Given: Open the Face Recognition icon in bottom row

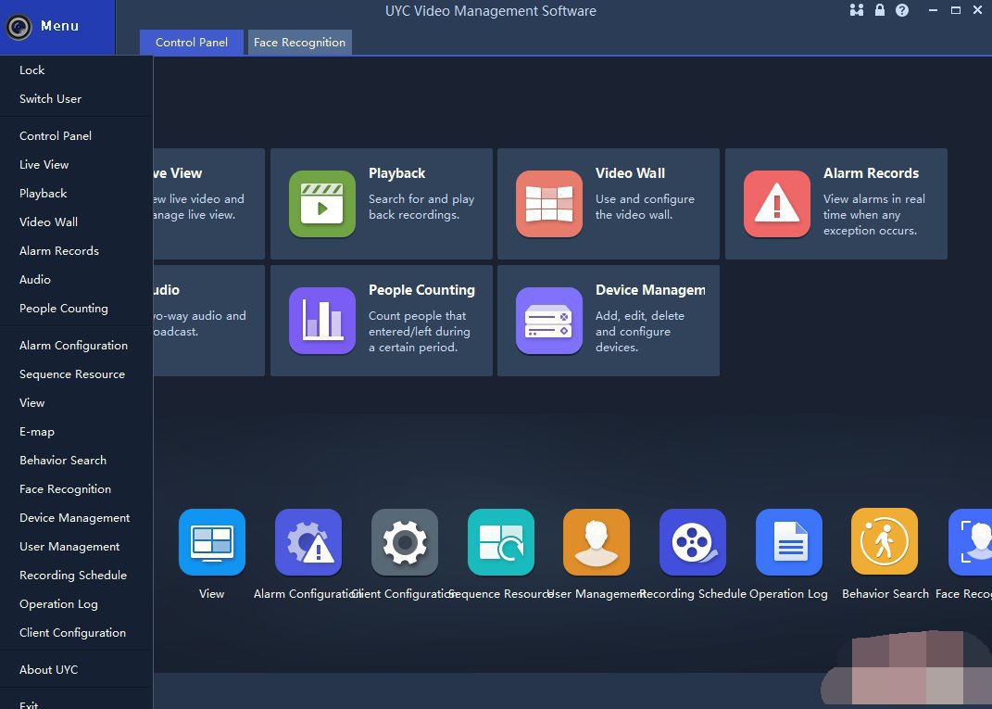Looking at the screenshot, I should (x=971, y=542).
